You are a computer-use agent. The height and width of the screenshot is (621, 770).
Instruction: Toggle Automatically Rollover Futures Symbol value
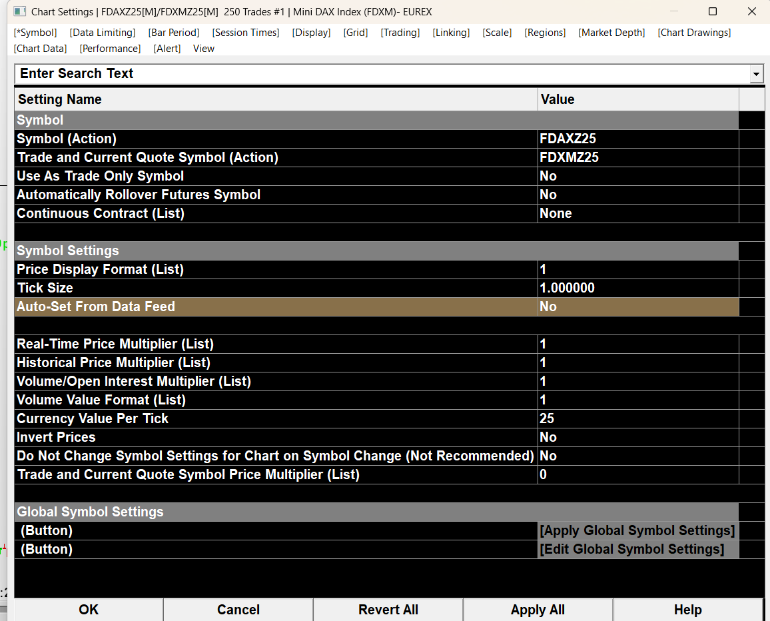(638, 195)
